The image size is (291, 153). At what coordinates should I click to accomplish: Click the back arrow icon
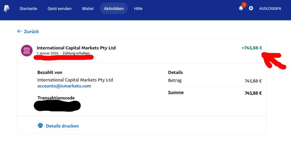pos(19,31)
